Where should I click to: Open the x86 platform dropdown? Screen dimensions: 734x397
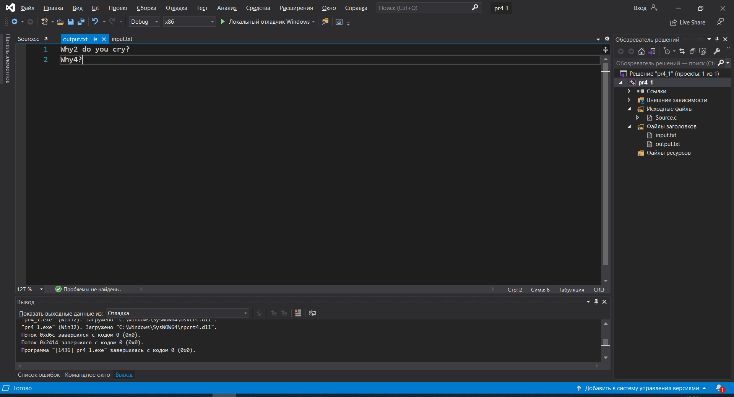pos(189,22)
